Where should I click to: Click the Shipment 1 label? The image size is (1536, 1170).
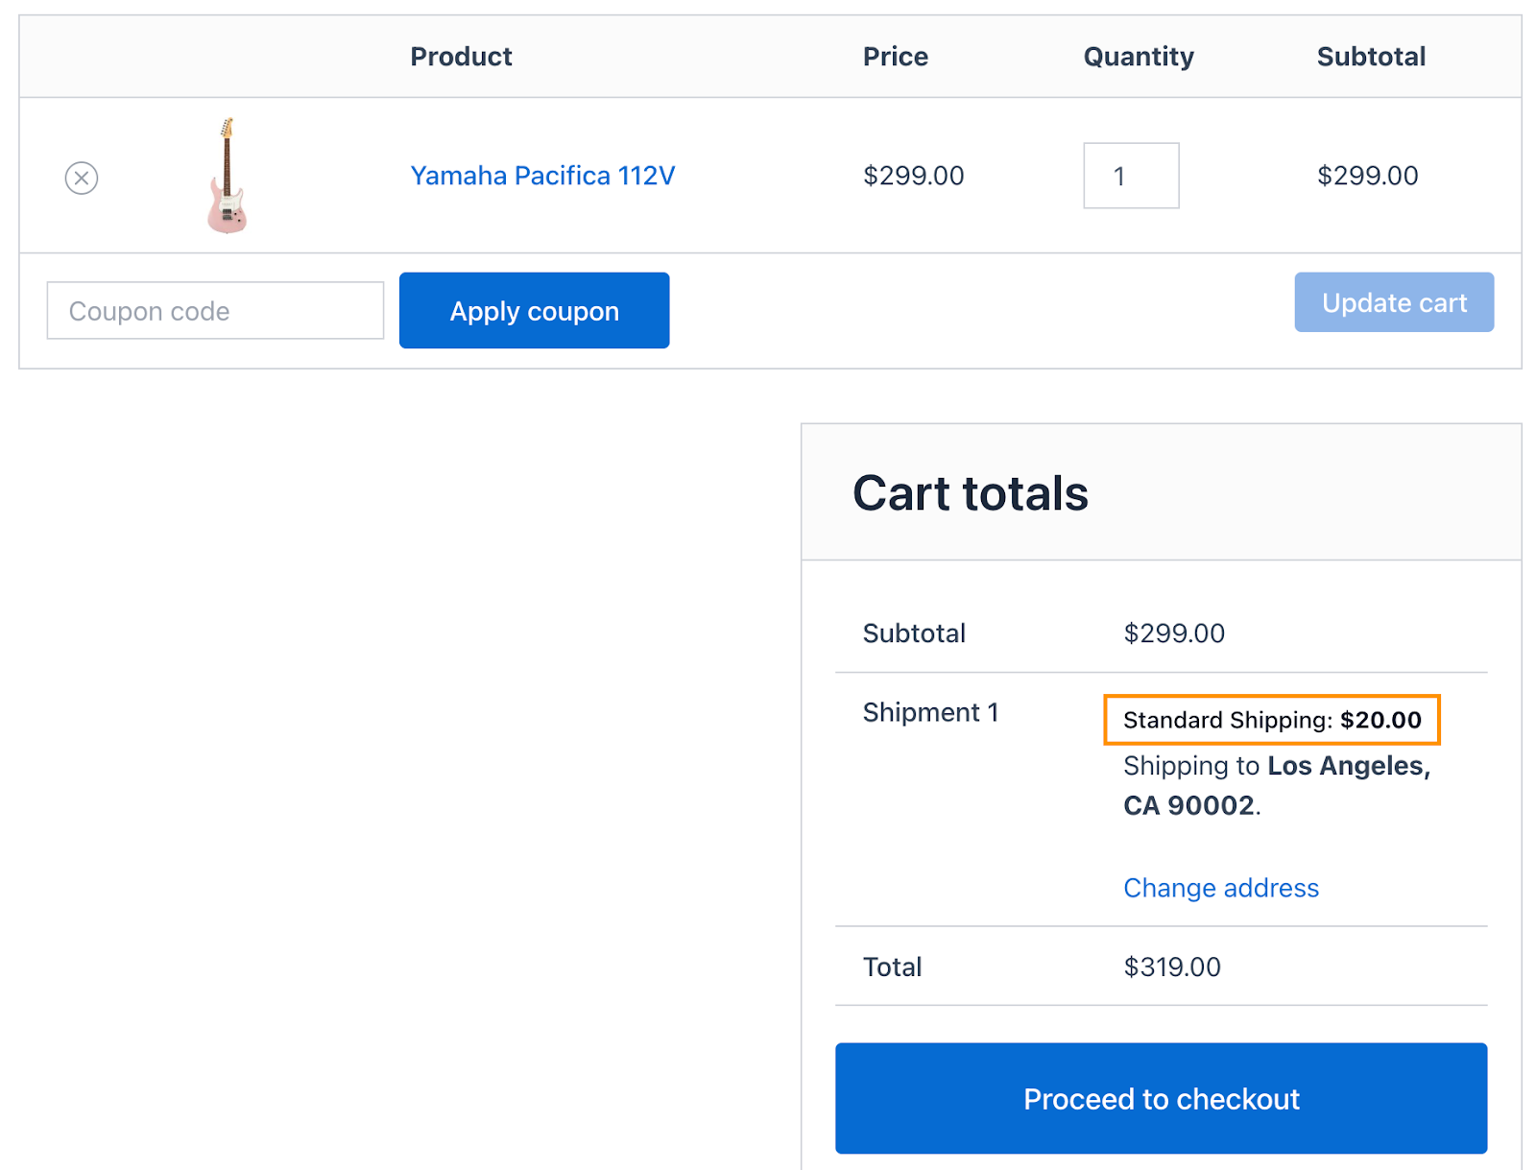point(930,712)
